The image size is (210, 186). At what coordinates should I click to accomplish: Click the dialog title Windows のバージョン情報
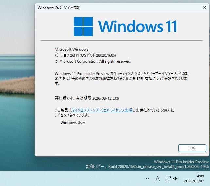(59, 8)
